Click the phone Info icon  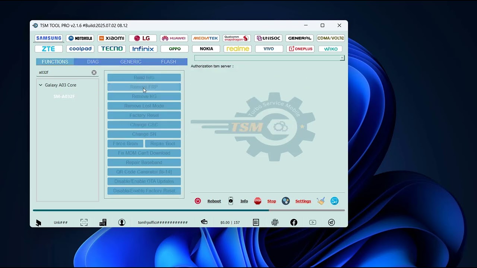coord(231,201)
